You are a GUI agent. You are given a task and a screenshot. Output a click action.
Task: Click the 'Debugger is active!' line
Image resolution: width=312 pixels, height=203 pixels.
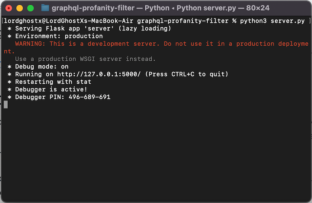click(51, 90)
